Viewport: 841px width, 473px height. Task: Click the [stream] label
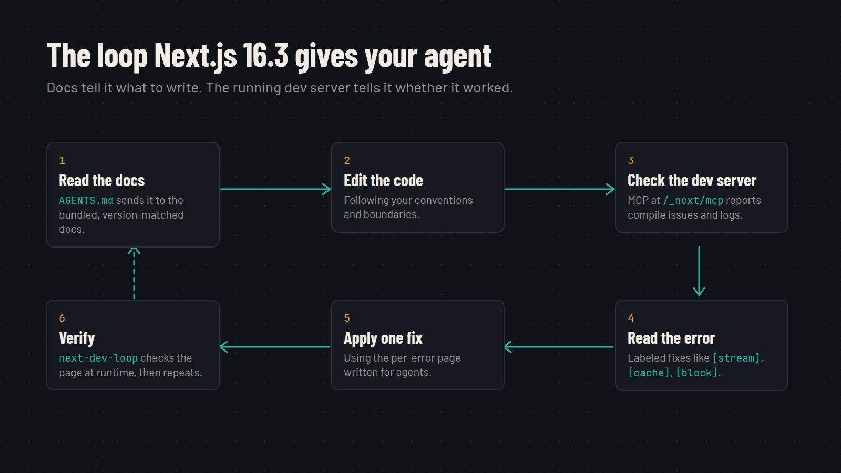point(736,358)
